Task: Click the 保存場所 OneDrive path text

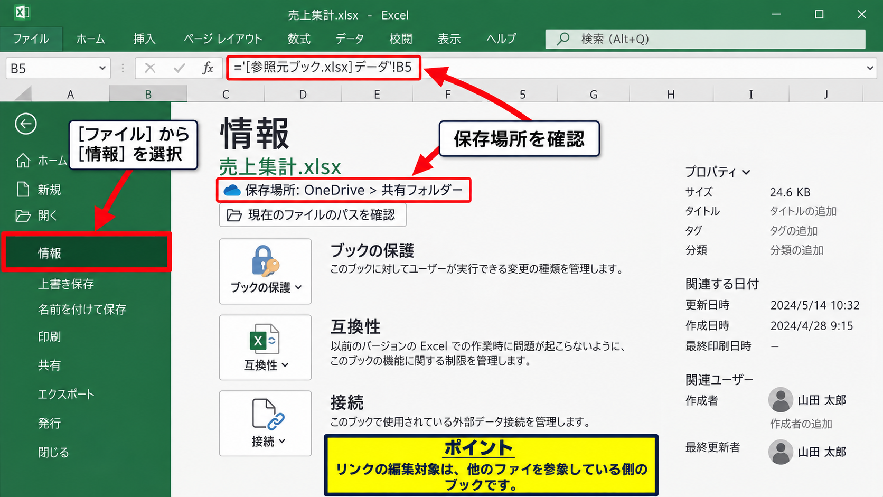Action: [x=353, y=190]
